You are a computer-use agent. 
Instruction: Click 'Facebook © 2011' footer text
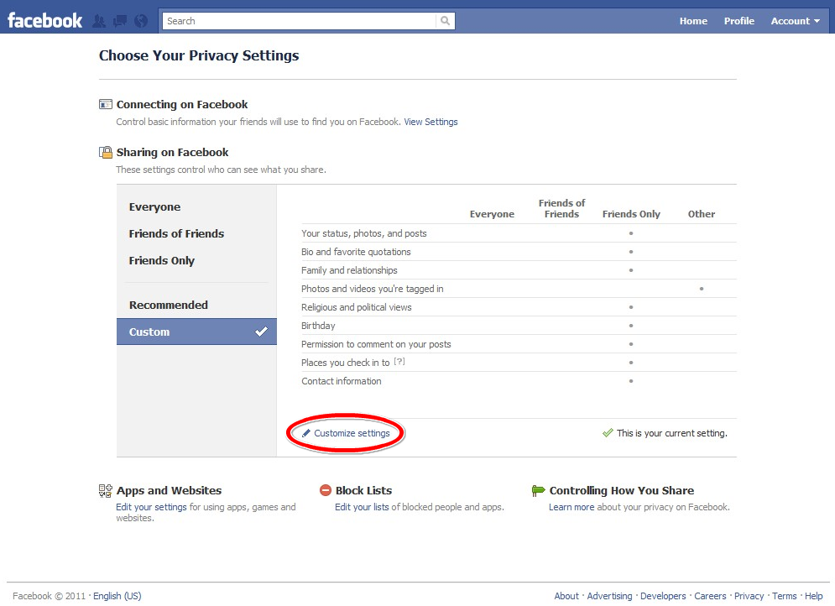49,596
